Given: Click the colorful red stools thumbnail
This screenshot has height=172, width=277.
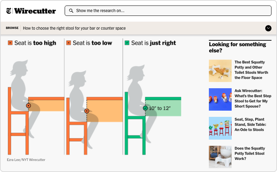Looking at the screenshot, I should click(x=220, y=128).
